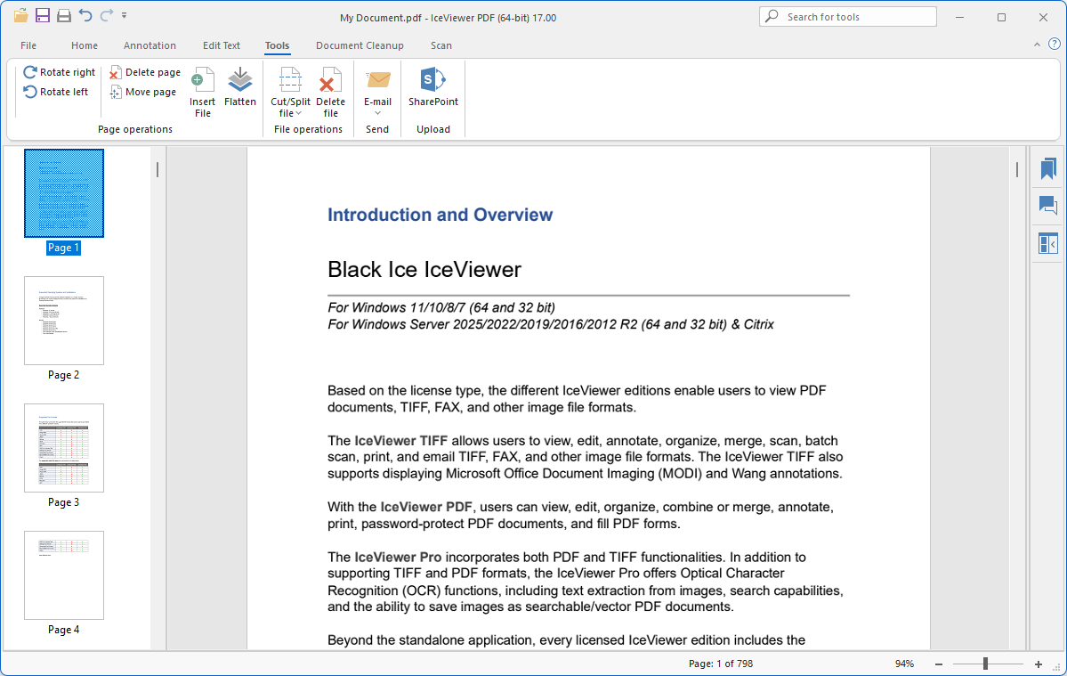
Task: Show the comments panel
Action: click(x=1048, y=206)
